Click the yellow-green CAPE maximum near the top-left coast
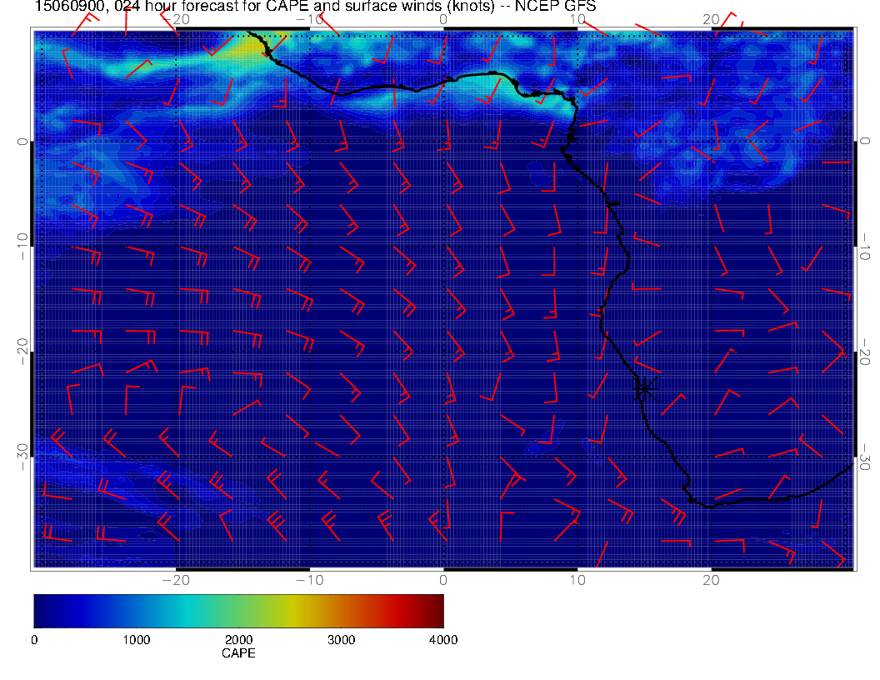The width and height of the screenshot is (880, 680). click(x=242, y=48)
